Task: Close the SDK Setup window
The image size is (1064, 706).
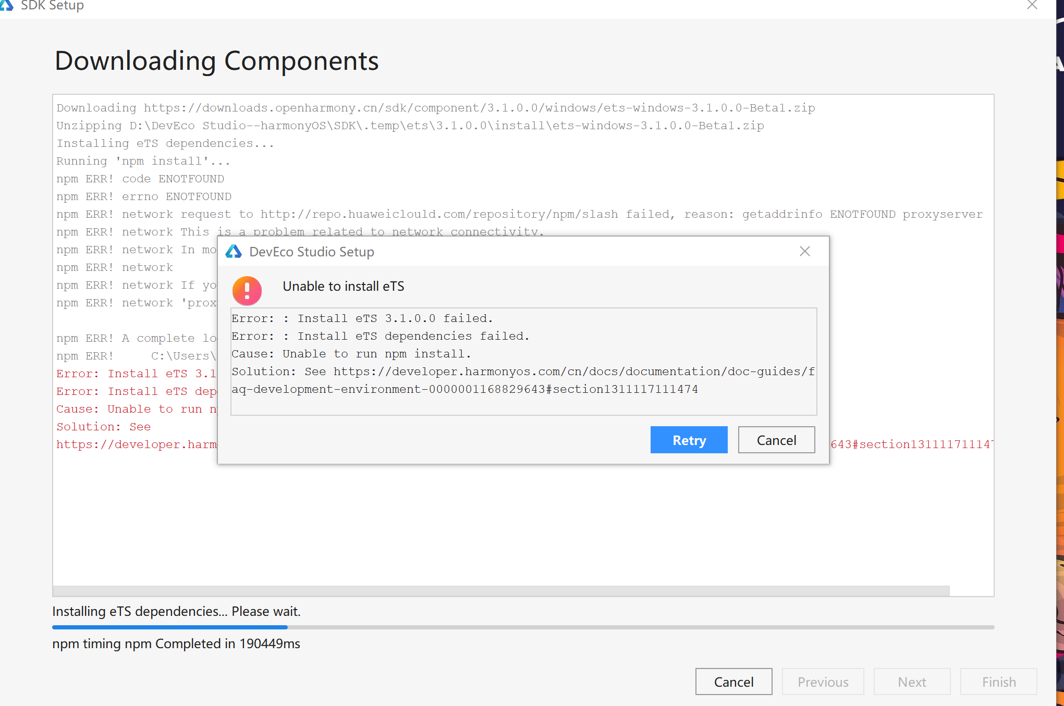Action: [x=1032, y=5]
